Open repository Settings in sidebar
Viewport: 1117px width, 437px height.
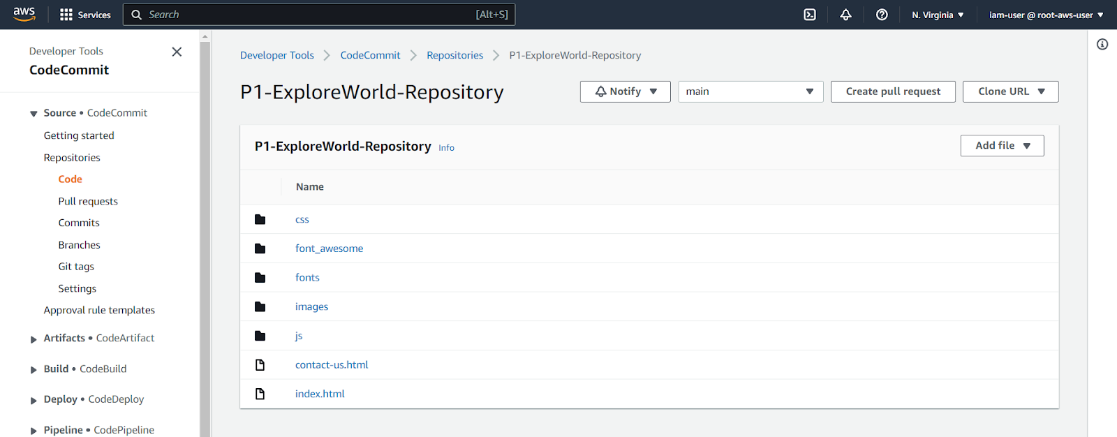(77, 288)
